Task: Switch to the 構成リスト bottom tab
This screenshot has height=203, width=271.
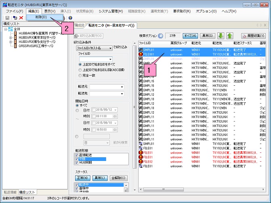Action: pyautogui.click(x=28, y=192)
